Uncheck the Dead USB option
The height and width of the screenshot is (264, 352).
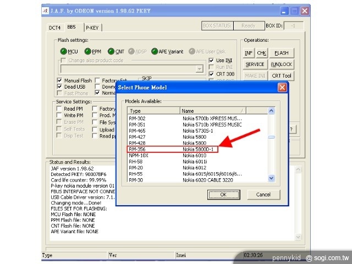[59, 87]
